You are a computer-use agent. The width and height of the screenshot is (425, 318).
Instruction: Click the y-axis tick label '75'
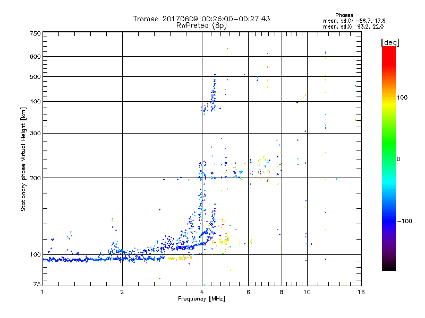tap(37, 284)
